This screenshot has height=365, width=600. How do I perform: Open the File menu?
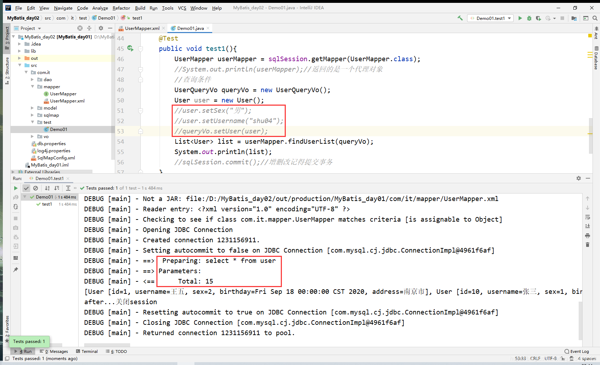click(x=18, y=8)
